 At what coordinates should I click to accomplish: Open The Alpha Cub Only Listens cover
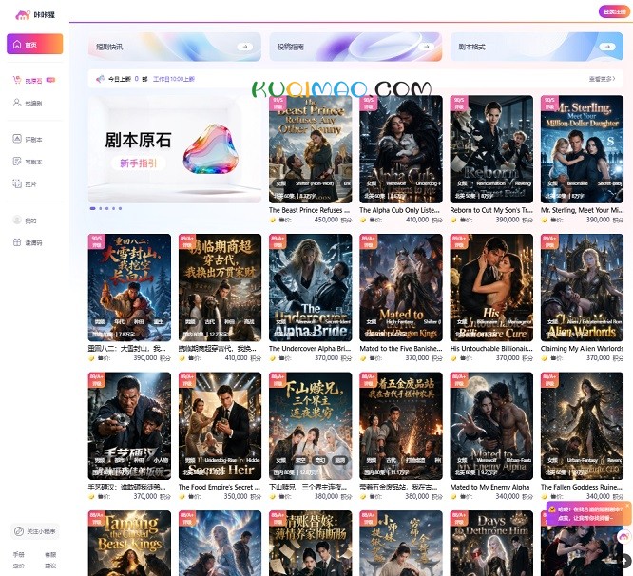pyautogui.click(x=401, y=149)
